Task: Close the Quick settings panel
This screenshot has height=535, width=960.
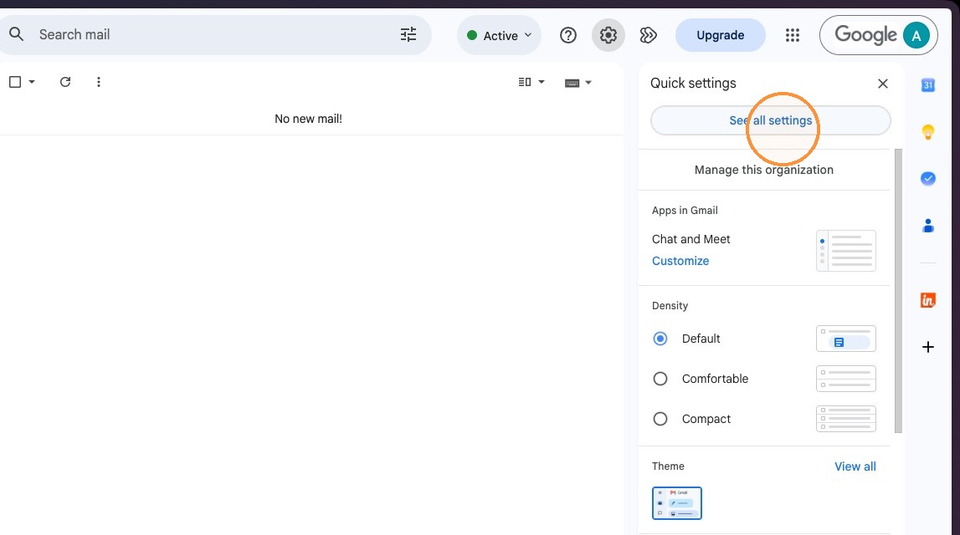Action: [x=883, y=84]
